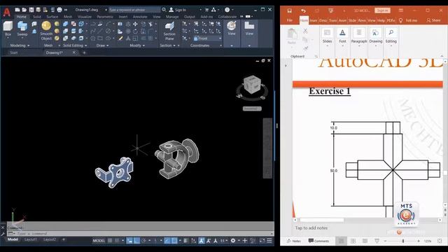Switch to the Start tab in AutoCAD
Screen dimensions: 448x252
coord(14,52)
